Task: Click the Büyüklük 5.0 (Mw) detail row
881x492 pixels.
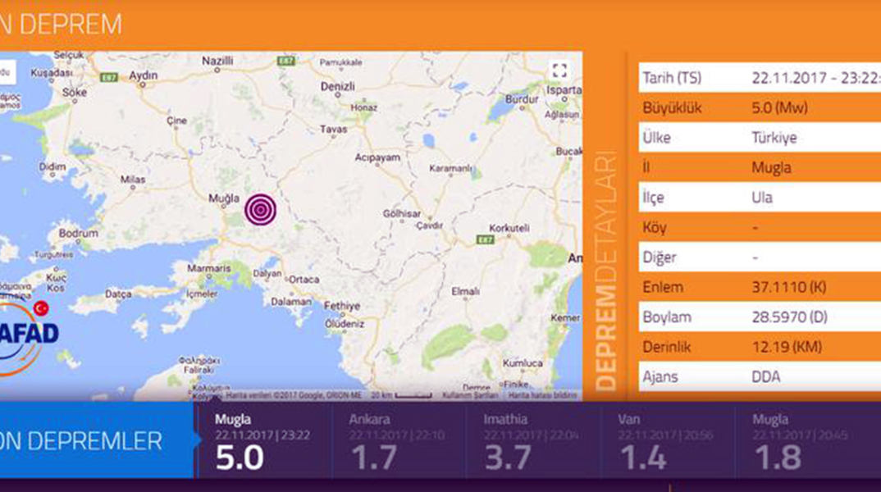Action: click(x=759, y=108)
